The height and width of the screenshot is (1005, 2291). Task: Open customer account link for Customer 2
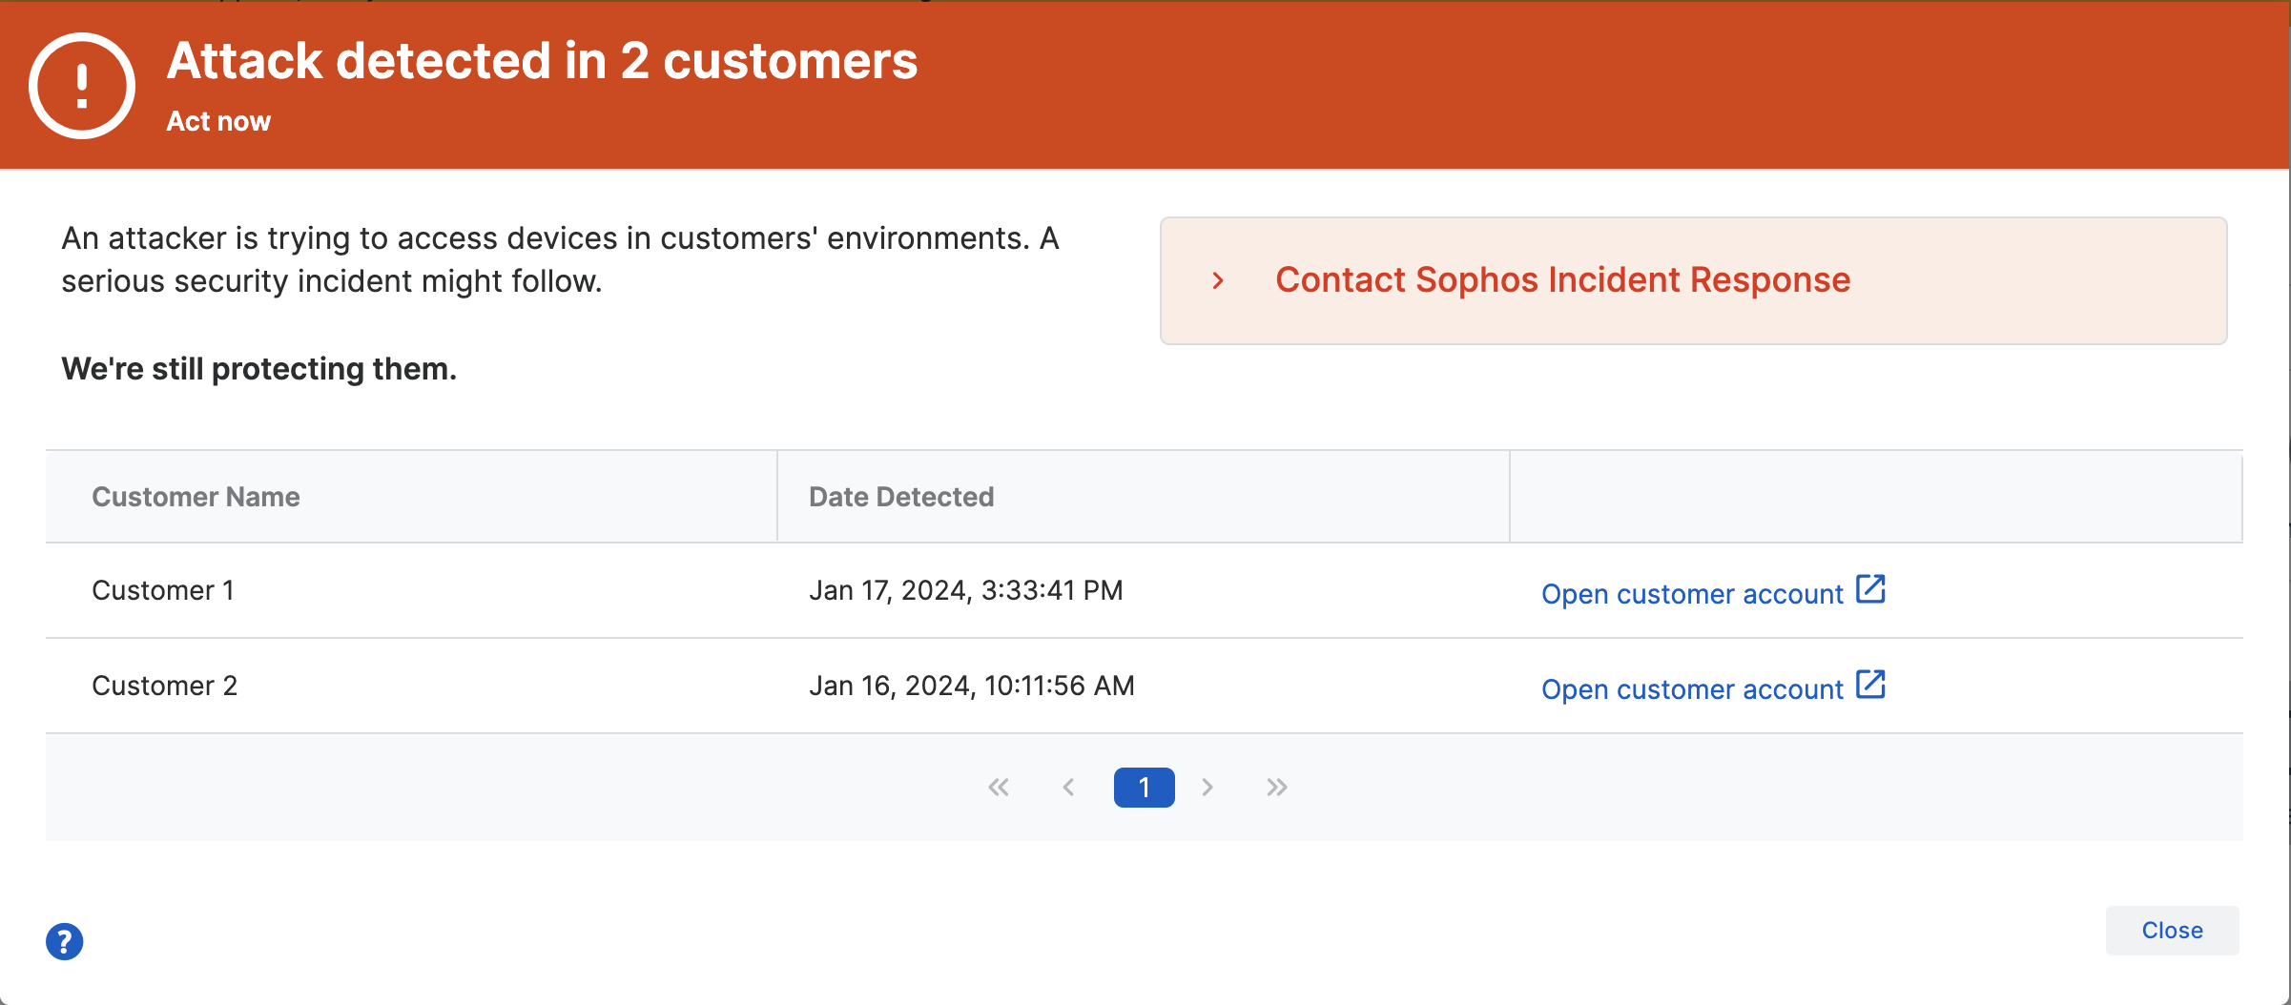click(x=1692, y=689)
